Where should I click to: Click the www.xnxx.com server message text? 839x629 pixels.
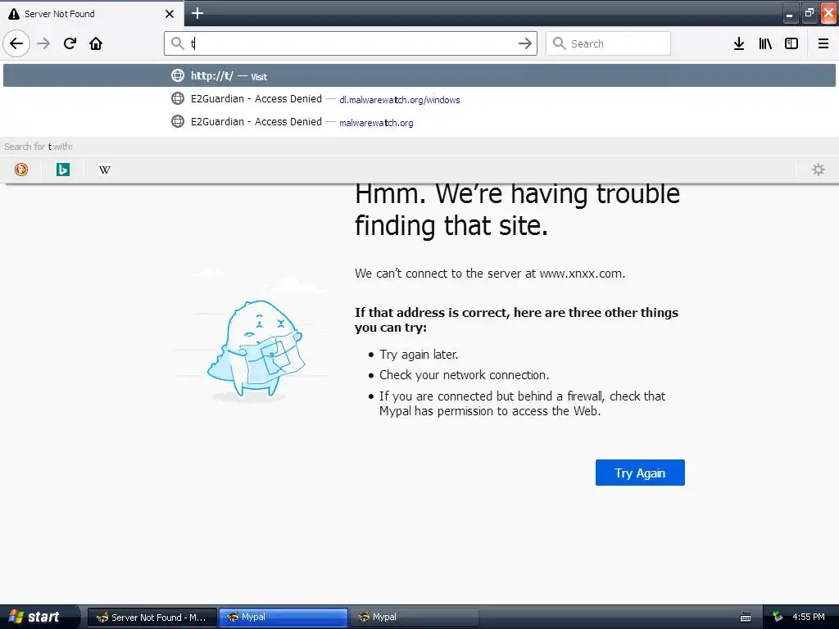click(x=490, y=274)
